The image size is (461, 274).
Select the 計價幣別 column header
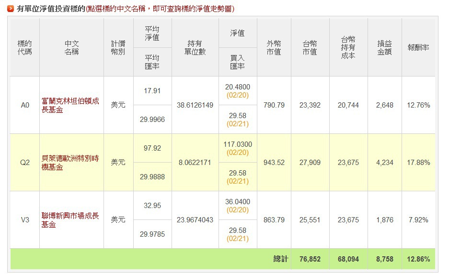coord(118,47)
